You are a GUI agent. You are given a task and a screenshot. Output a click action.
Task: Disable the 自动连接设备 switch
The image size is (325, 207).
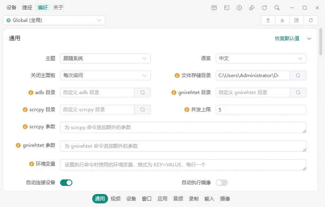[66, 183]
